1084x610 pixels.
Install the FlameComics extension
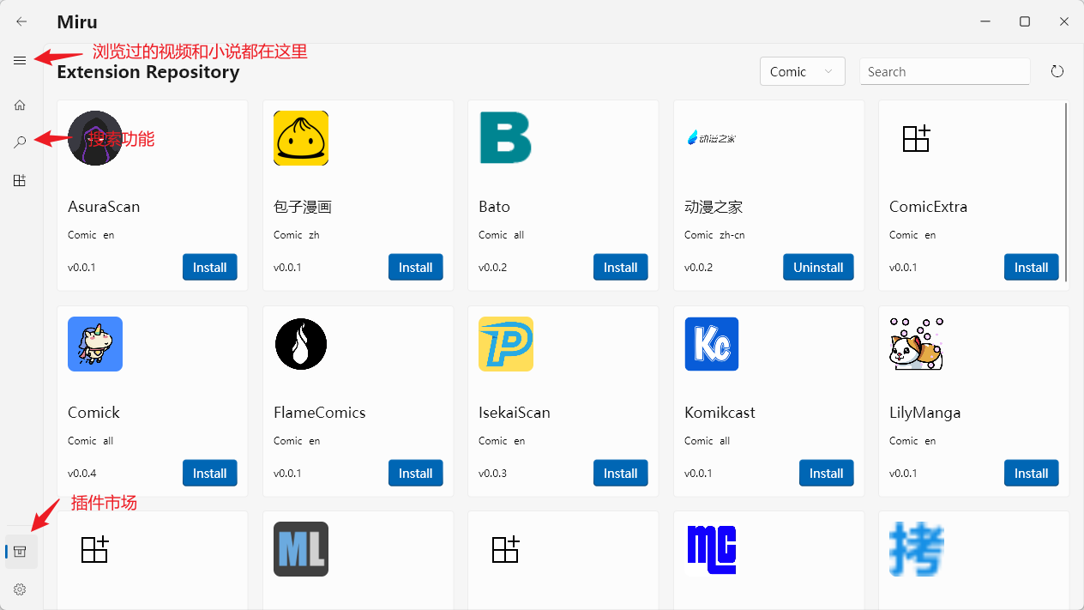(415, 473)
